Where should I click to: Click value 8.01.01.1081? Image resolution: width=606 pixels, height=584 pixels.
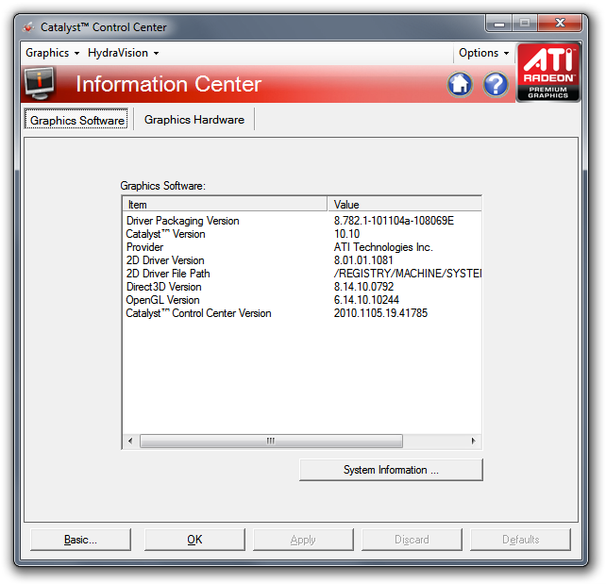363,260
